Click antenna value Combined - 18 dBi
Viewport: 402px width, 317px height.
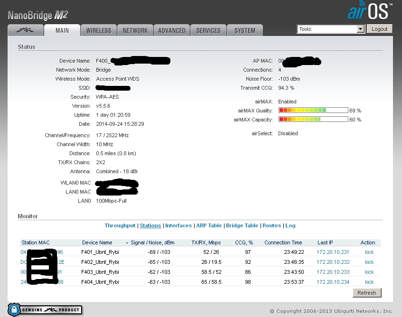(117, 171)
